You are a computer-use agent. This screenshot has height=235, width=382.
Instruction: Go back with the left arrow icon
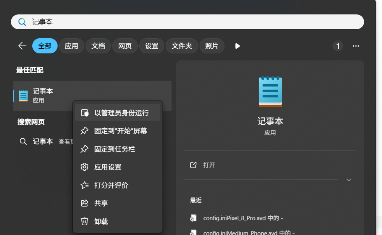(22, 46)
